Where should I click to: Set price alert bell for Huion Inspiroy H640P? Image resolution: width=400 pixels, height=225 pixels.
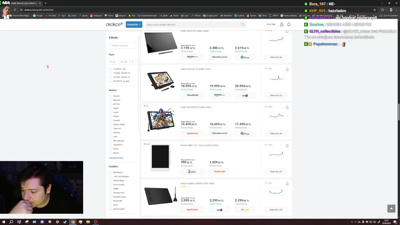[287, 184]
